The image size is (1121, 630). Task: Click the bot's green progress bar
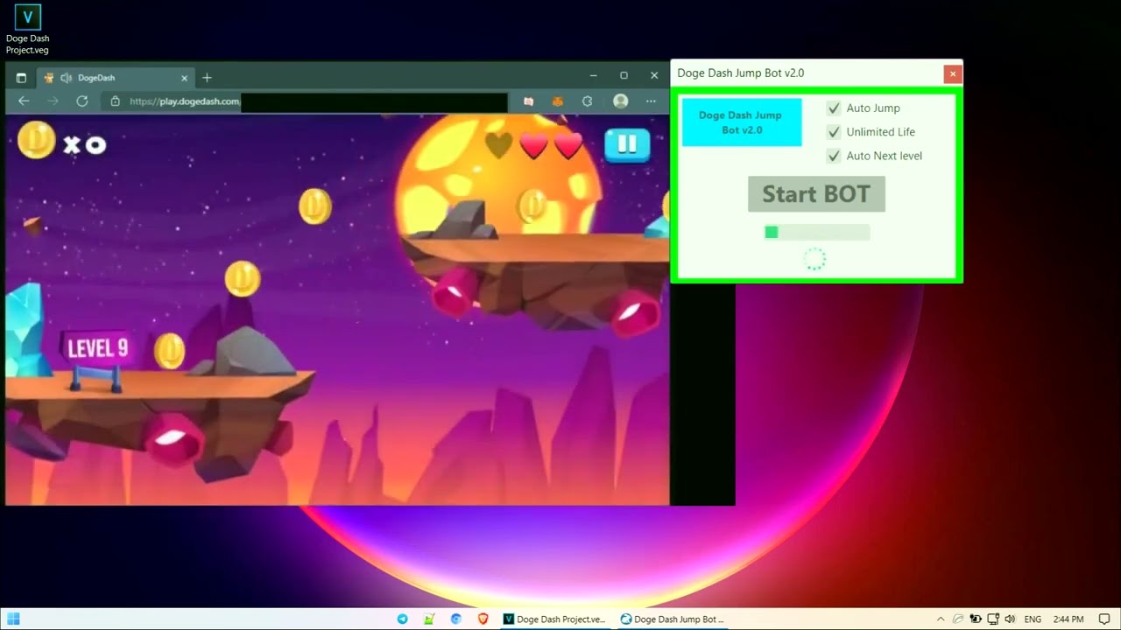817,232
